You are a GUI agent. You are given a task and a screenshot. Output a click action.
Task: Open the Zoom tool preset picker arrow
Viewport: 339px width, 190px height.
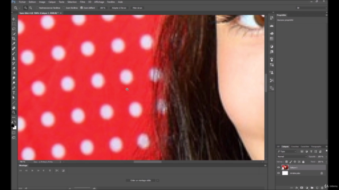[20, 8]
